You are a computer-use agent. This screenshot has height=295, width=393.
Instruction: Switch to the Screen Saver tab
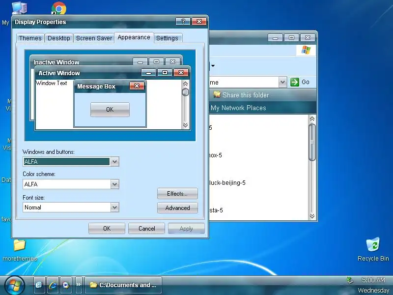pyautogui.click(x=94, y=38)
